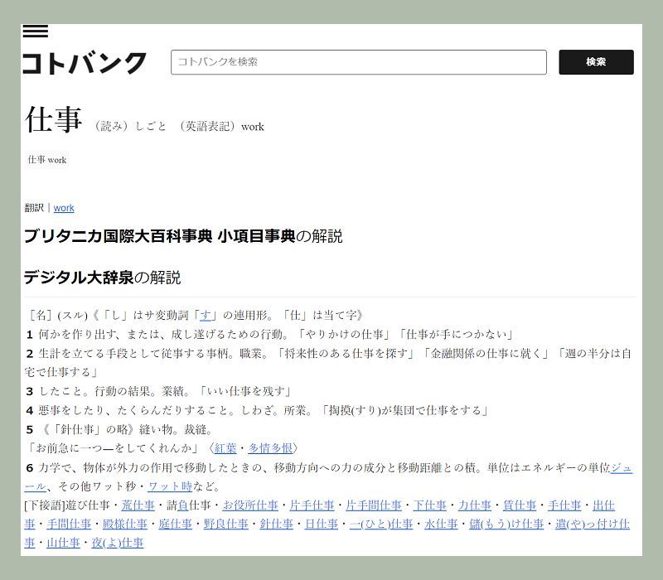The height and width of the screenshot is (580, 663).
Task: Open the 殿様仕事 compound link
Action: (125, 524)
